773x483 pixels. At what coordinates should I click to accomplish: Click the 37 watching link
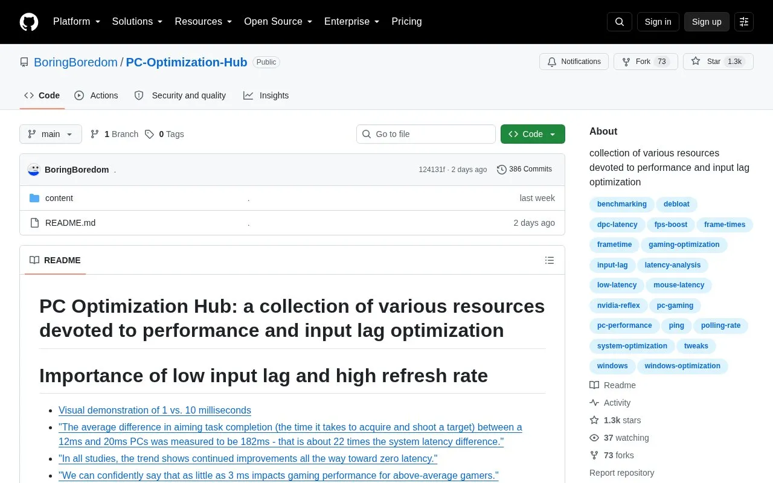[x=619, y=438]
